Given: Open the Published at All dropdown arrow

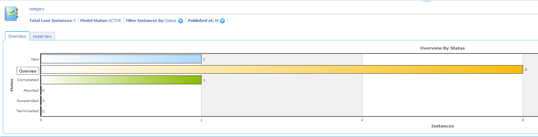Looking at the screenshot, I should tap(222, 21).
